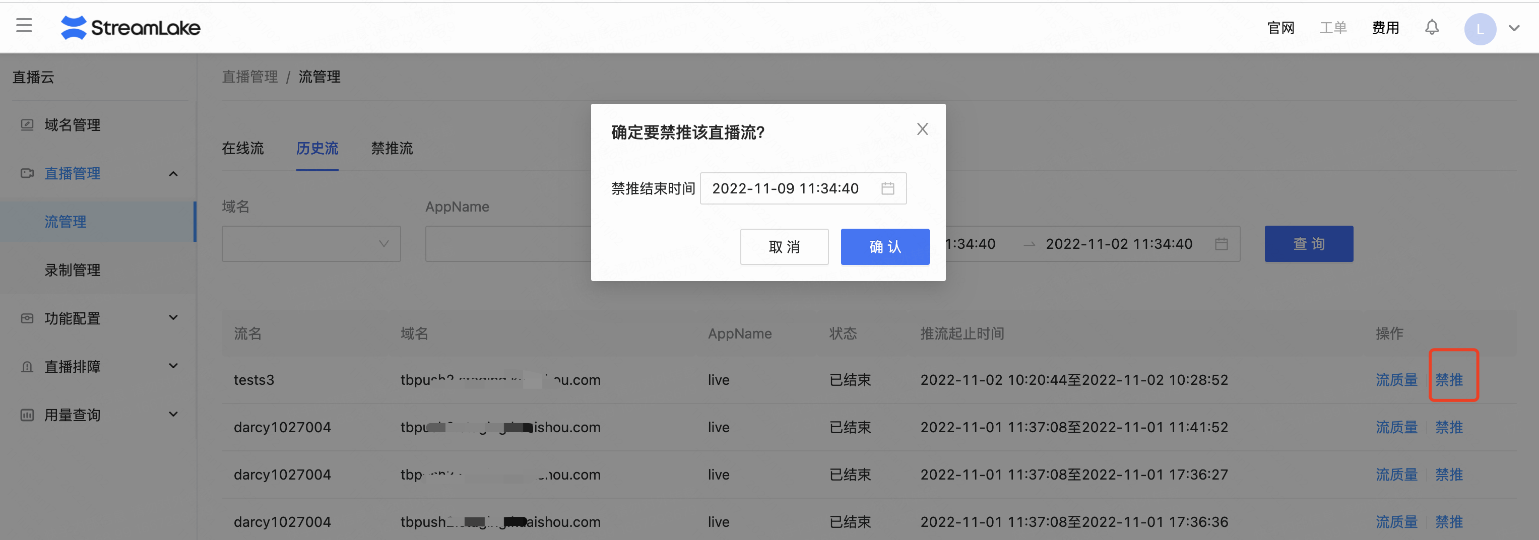Click the 直播云 sidebar heading
The image size is (1539, 540).
33,77
